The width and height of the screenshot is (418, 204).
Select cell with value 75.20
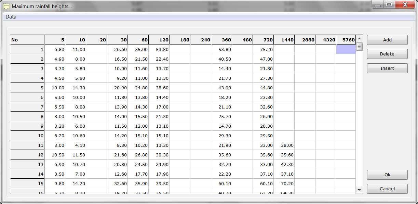pos(263,50)
